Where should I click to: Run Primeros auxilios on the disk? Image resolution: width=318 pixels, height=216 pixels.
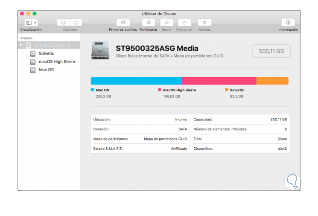click(x=123, y=22)
